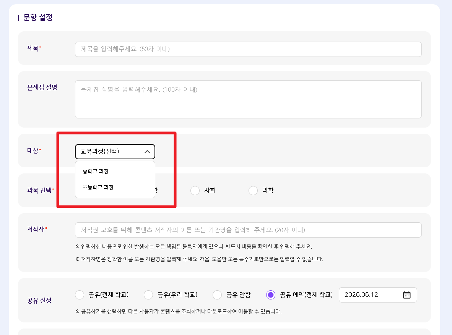Click the 저작자 author name input field
This screenshot has height=335, width=452.
coord(248,230)
